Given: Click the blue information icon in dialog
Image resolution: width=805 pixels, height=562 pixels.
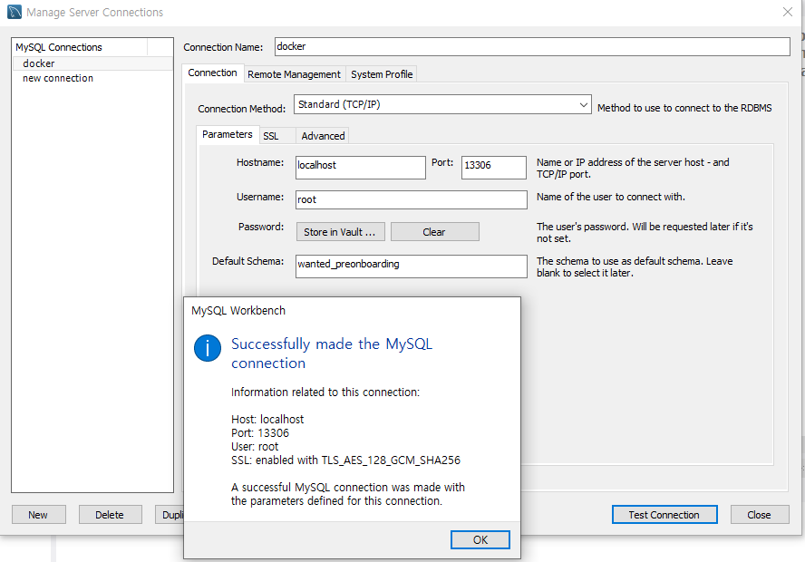Looking at the screenshot, I should [x=208, y=348].
